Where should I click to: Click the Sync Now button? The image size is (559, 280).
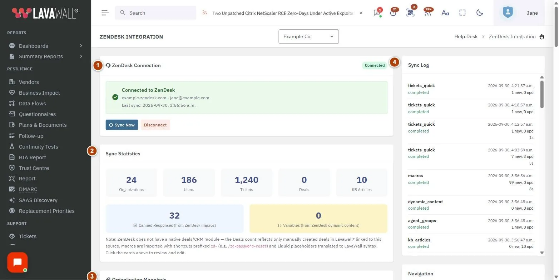tap(122, 125)
